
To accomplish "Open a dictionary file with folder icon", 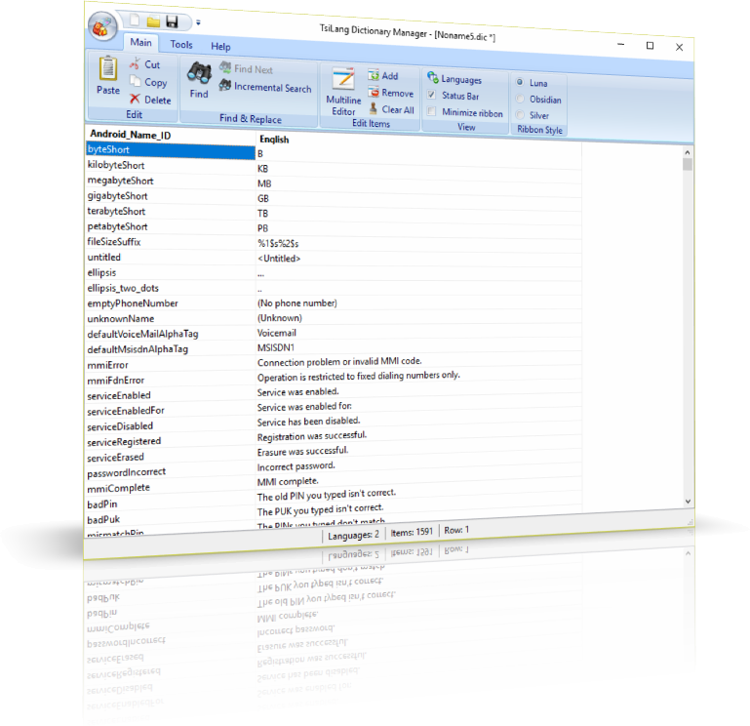I will pyautogui.click(x=153, y=21).
